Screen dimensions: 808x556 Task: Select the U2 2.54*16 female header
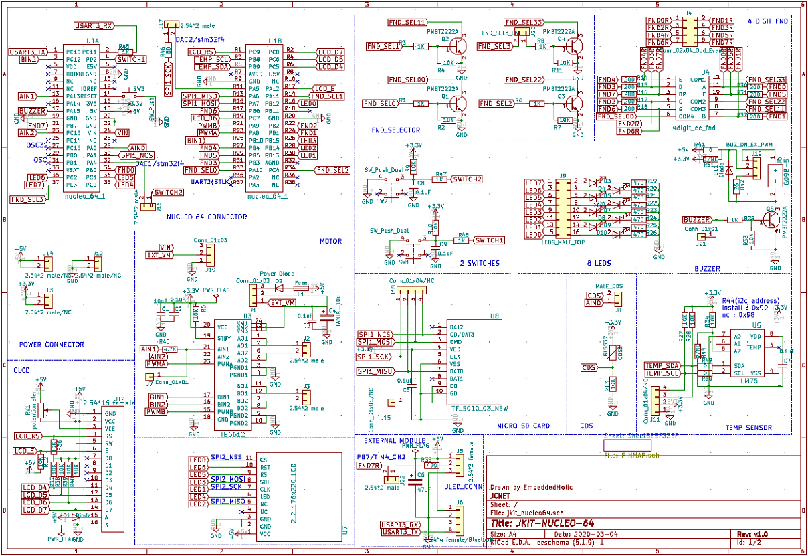112,470
